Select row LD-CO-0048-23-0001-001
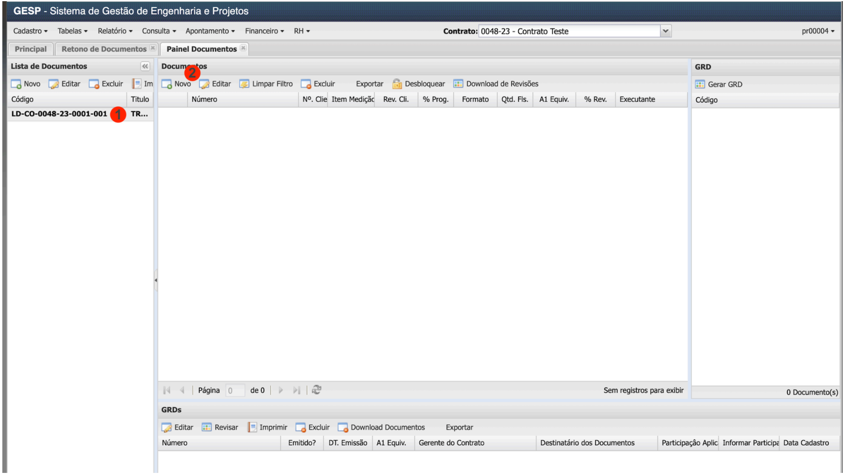The width and height of the screenshot is (844, 476). pyautogui.click(x=59, y=114)
